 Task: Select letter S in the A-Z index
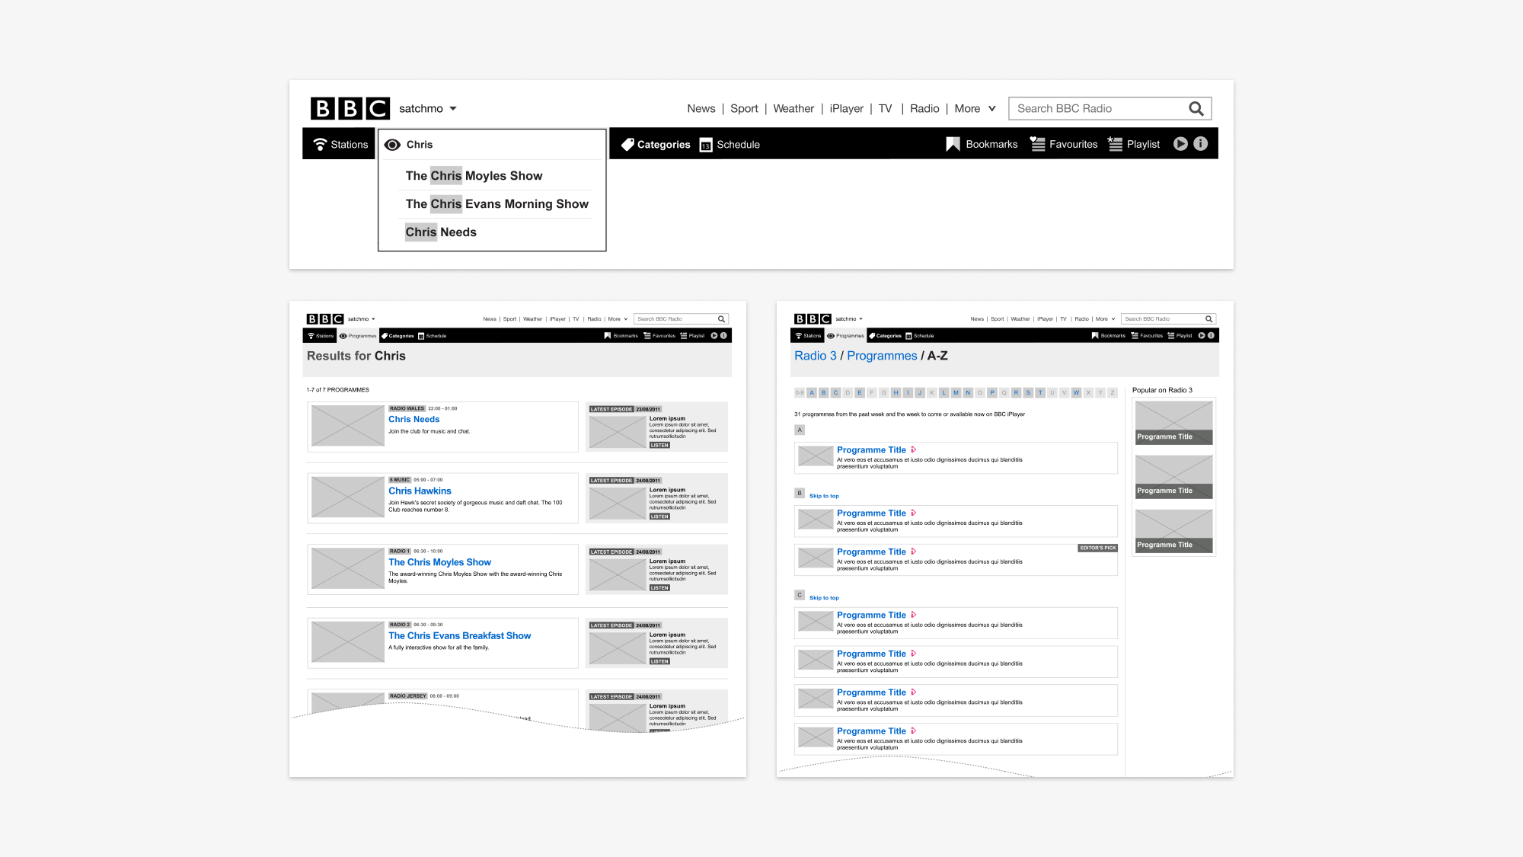coord(1028,393)
